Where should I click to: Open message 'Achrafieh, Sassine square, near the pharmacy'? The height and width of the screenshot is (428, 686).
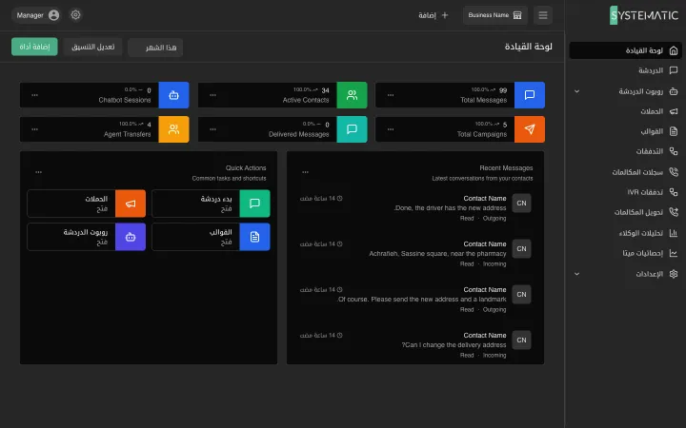point(415,254)
